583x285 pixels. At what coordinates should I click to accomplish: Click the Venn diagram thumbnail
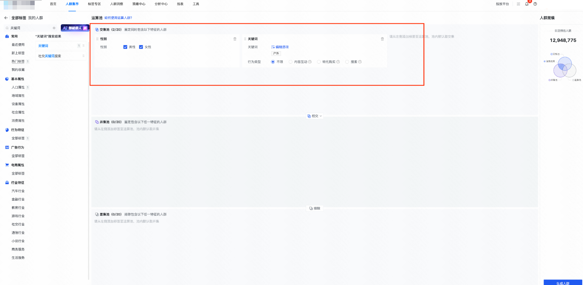click(x=565, y=67)
